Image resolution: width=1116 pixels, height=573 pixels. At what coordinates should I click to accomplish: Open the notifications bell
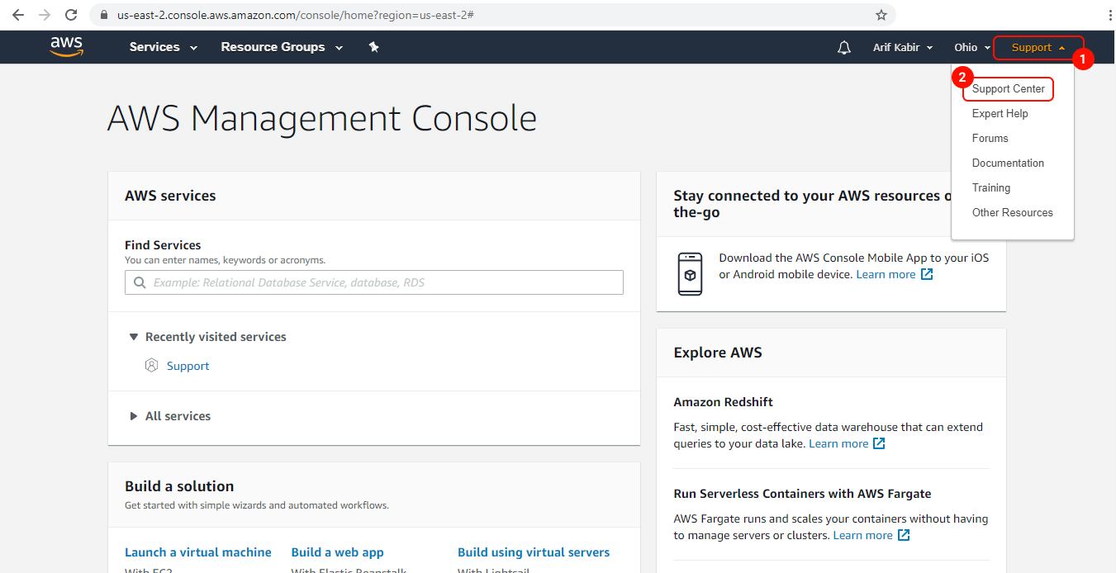[843, 47]
